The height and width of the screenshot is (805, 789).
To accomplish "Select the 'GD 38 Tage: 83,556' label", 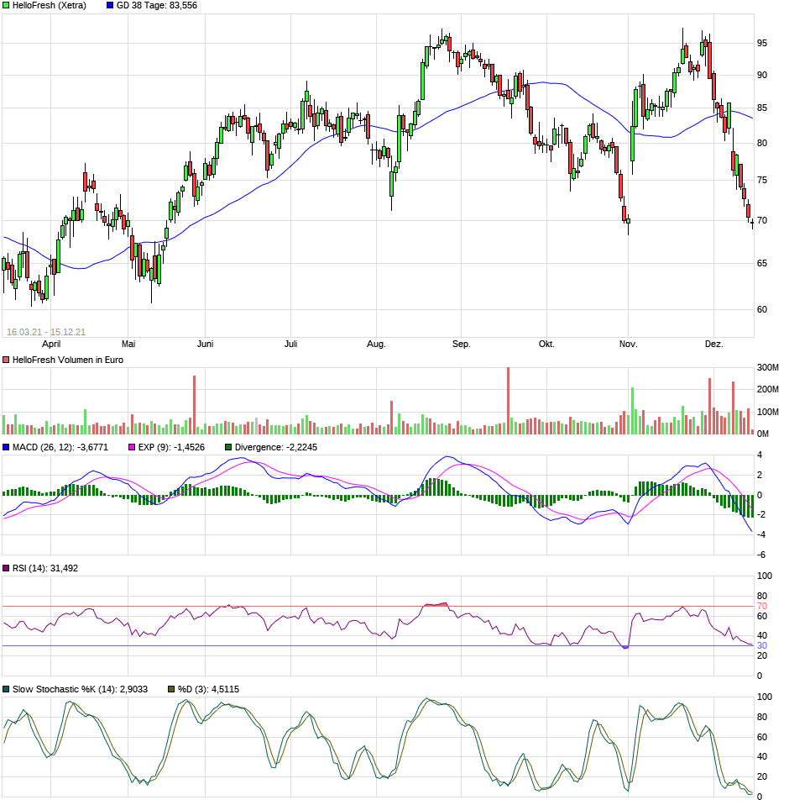I will (x=157, y=6).
